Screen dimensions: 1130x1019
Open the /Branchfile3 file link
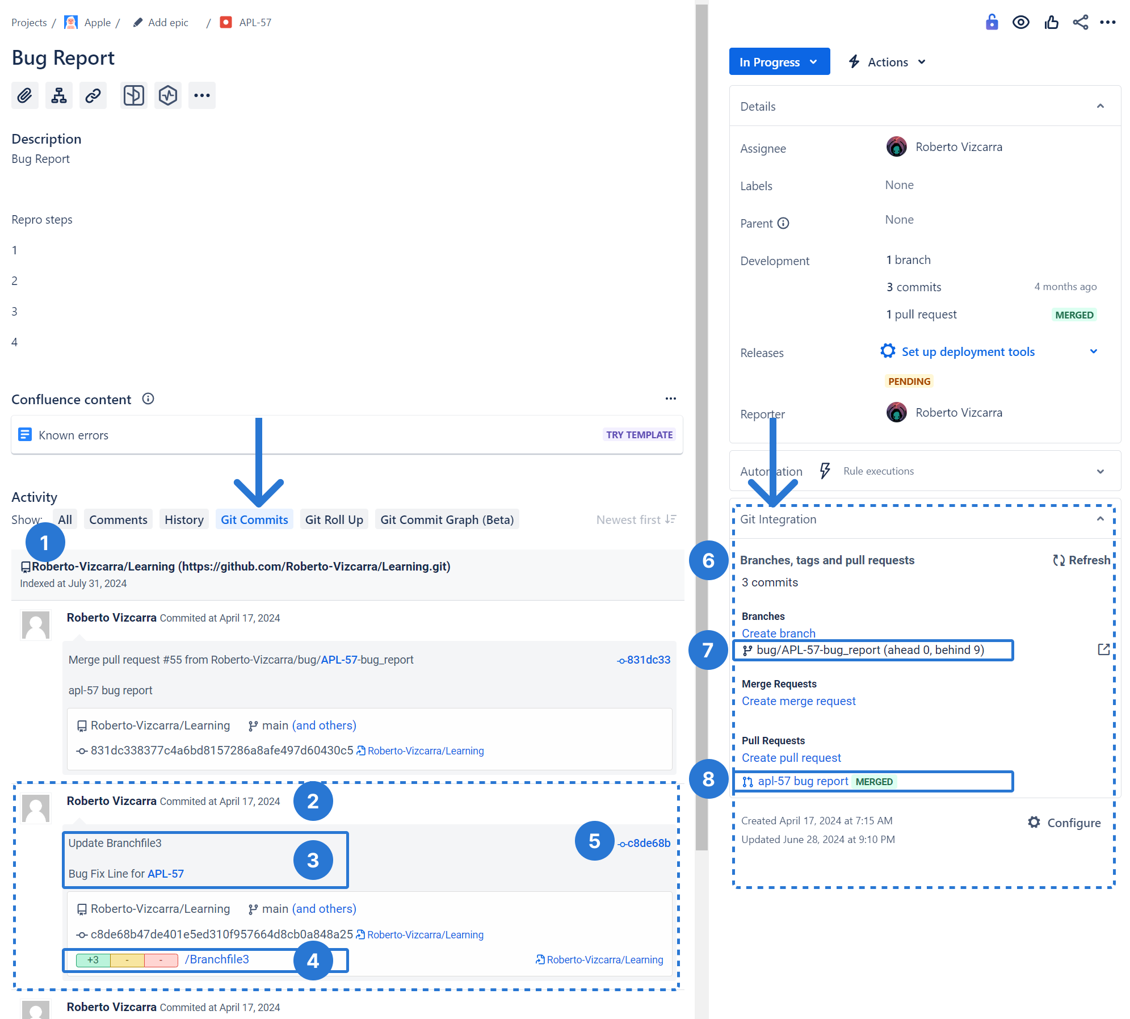pyautogui.click(x=217, y=959)
